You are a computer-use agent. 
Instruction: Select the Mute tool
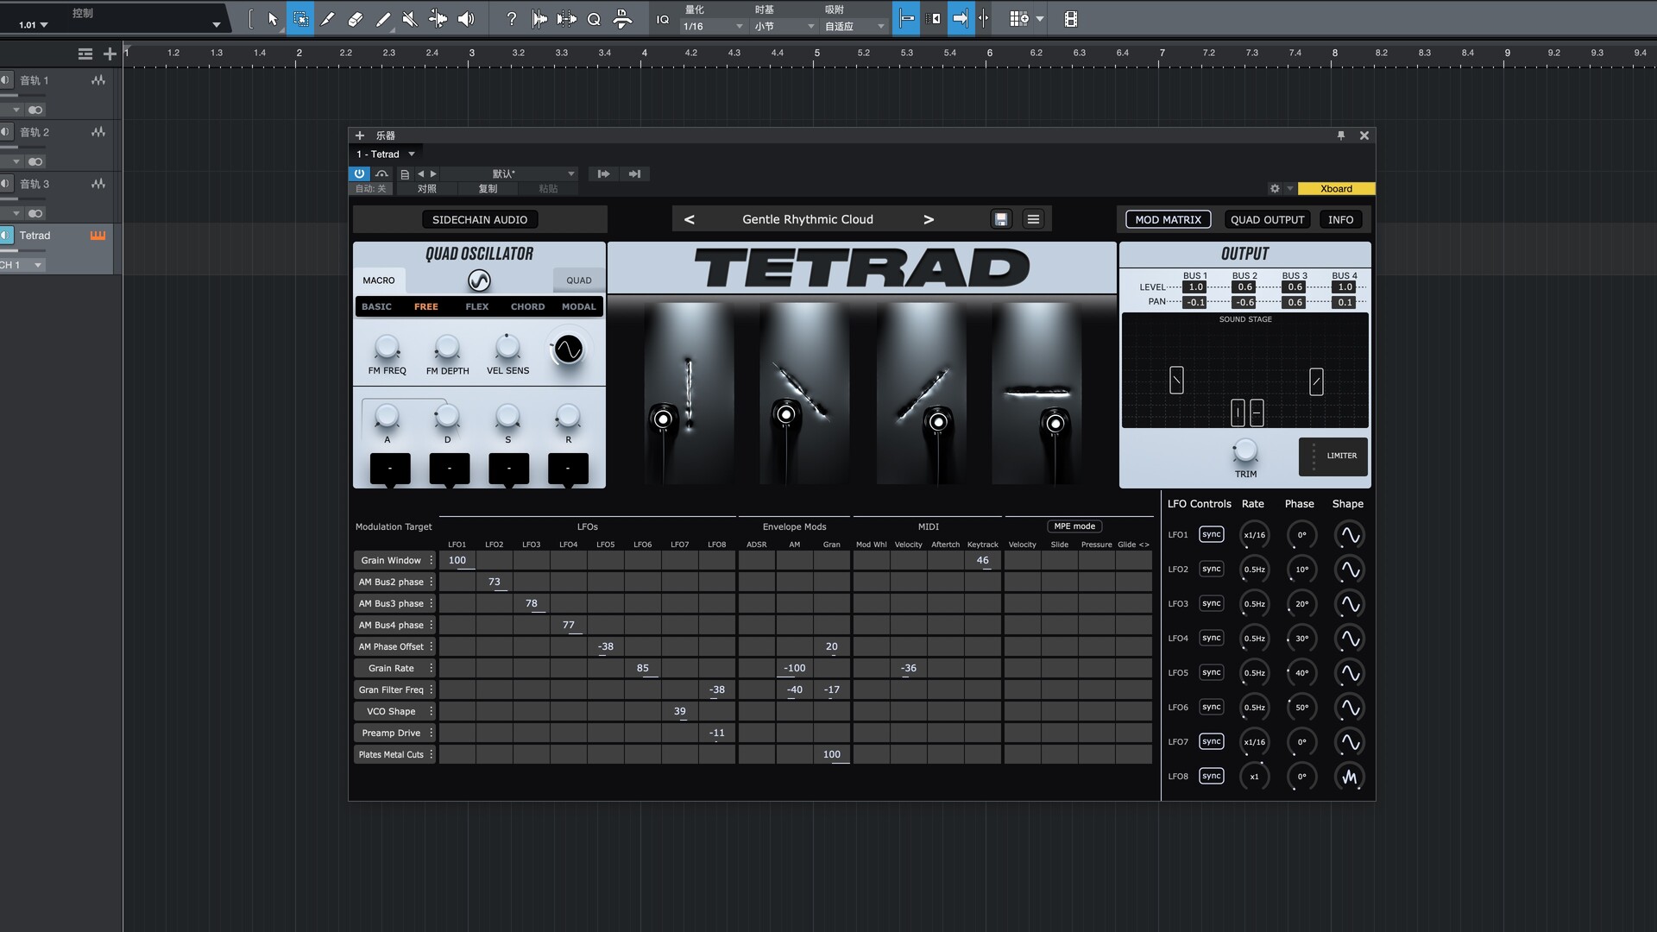(411, 19)
